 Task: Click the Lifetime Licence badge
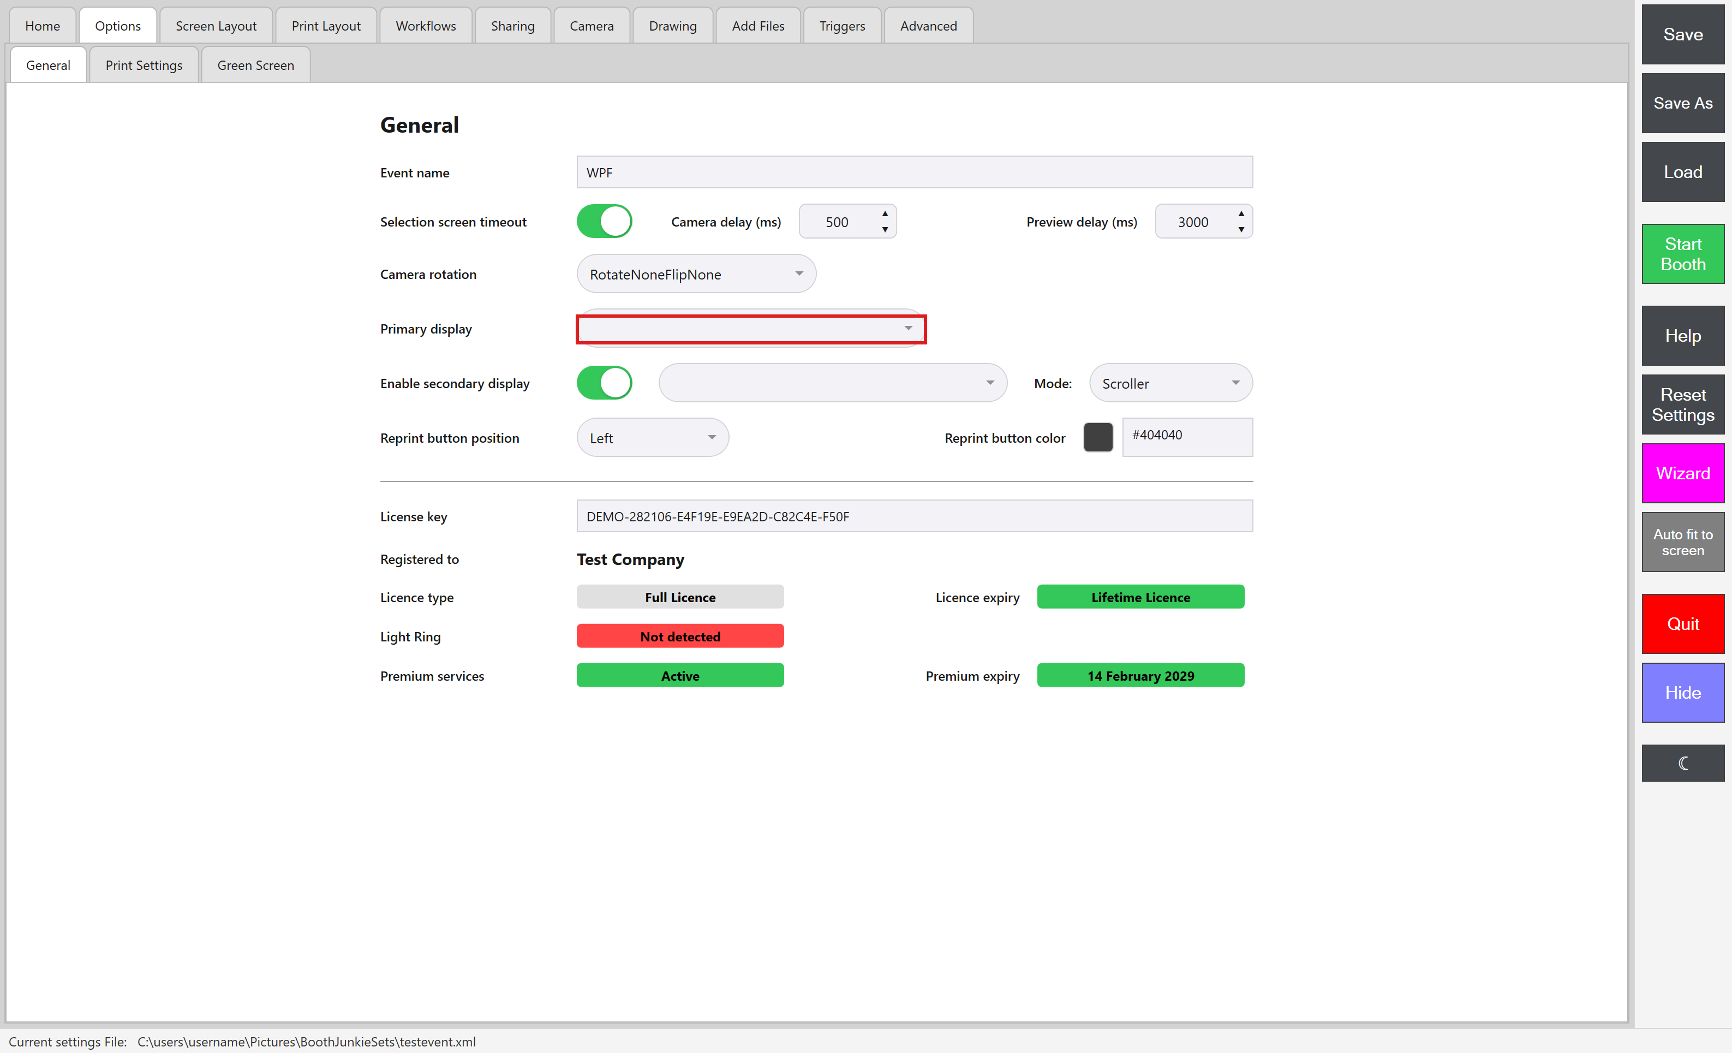tap(1140, 597)
